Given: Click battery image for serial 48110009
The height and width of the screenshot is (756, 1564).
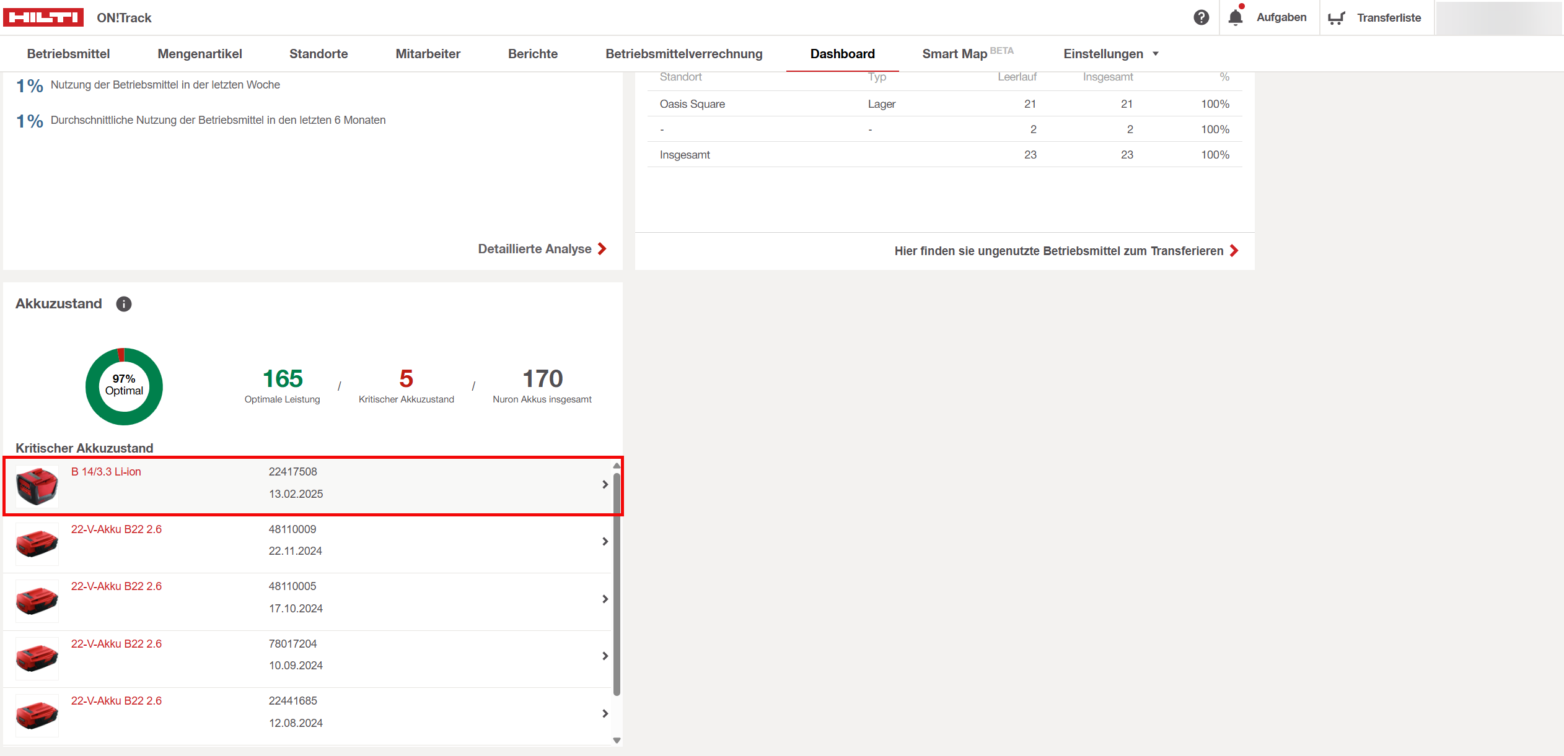Looking at the screenshot, I should pyautogui.click(x=37, y=544).
